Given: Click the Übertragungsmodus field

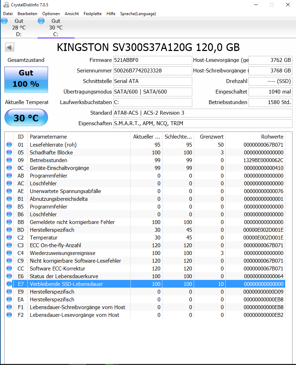Looking at the screenshot, I should click(x=153, y=92).
